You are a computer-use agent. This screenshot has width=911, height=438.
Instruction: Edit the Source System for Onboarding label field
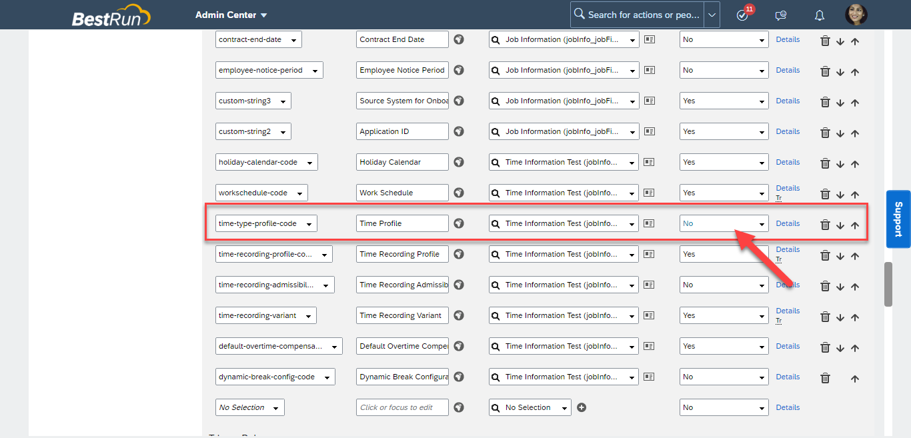pos(402,101)
